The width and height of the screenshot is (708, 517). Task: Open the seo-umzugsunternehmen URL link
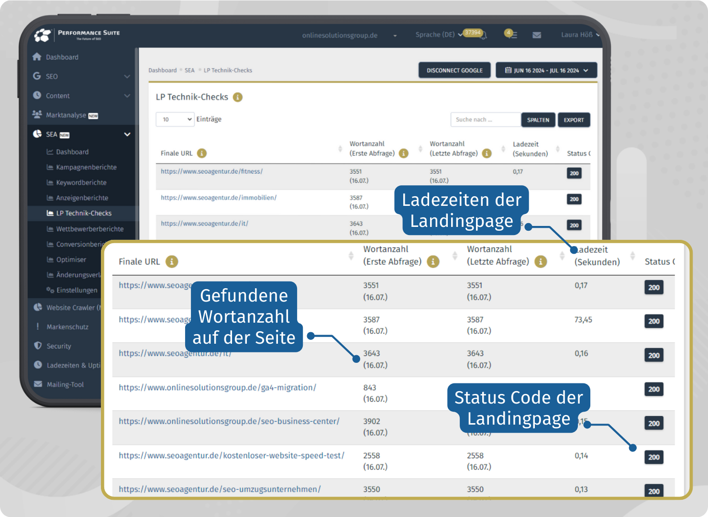[x=220, y=489]
